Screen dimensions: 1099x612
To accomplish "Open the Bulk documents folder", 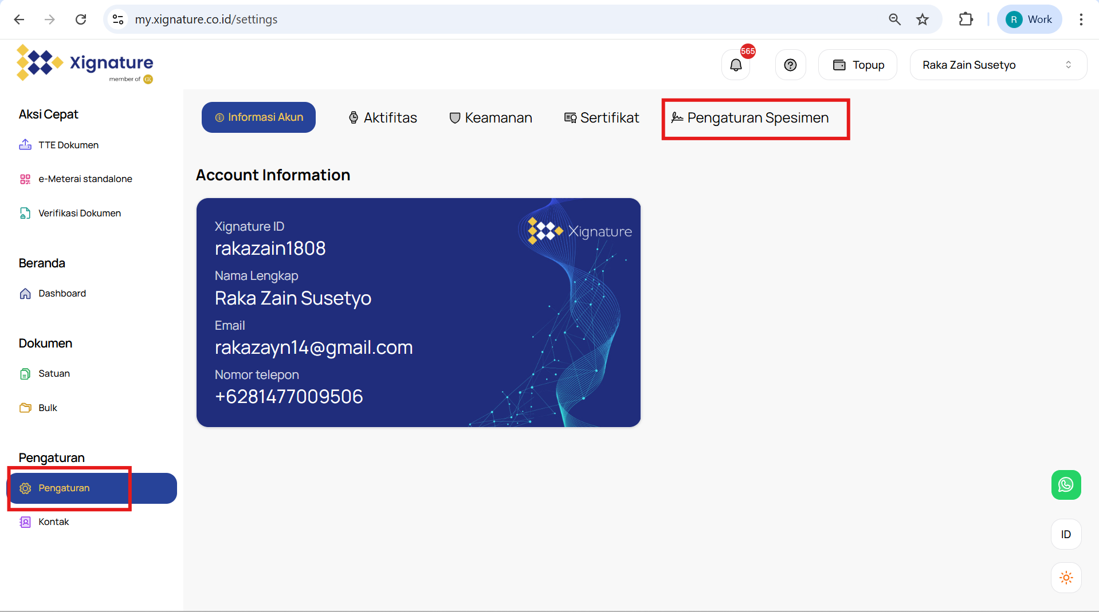I will (48, 408).
